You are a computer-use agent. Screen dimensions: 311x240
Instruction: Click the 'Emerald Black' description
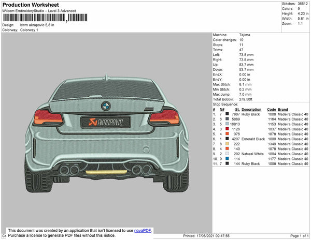(253, 139)
